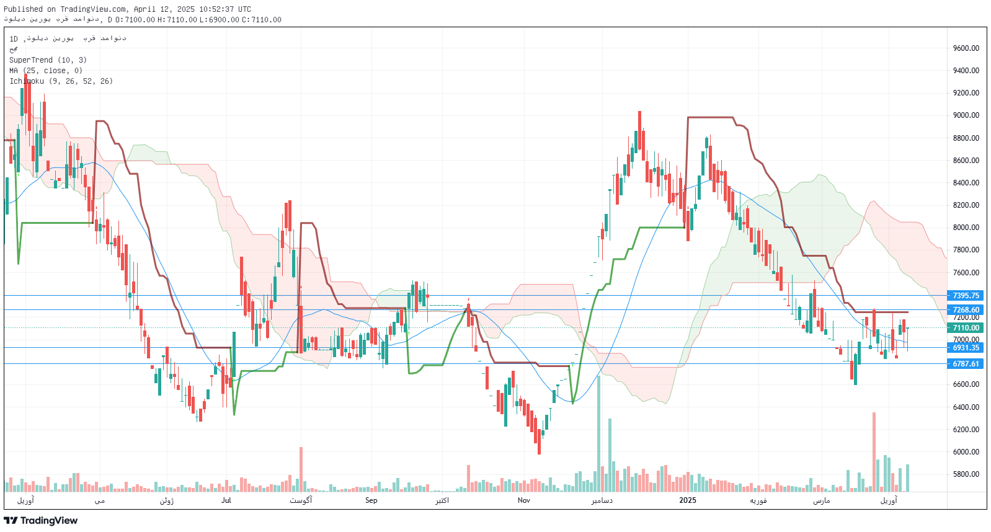991x532 pixels.
Task: Click the 6000.00 tick on price axis
Action: (x=966, y=452)
